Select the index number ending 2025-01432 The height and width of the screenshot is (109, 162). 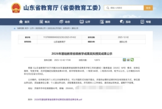(x=60, y=37)
